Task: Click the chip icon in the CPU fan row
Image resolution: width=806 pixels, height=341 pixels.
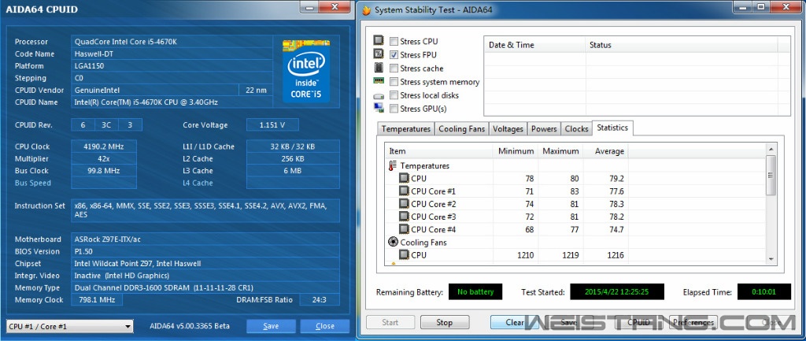Action: (404, 254)
